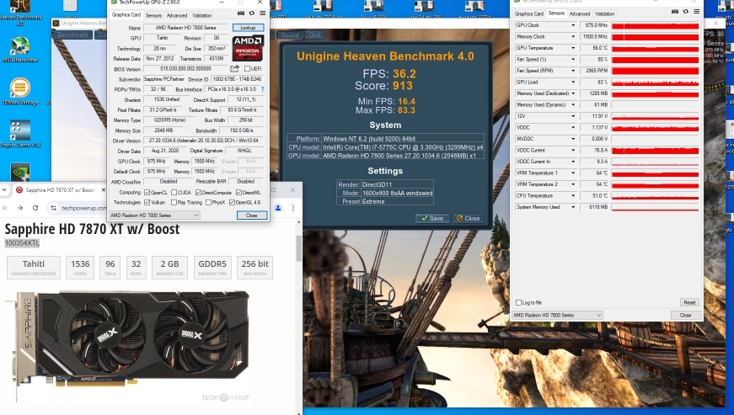View site information icon in address bar
734x415 pixels.
tap(54, 208)
